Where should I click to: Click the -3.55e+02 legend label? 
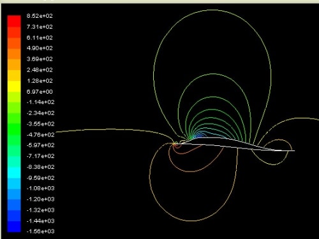click(x=40, y=124)
